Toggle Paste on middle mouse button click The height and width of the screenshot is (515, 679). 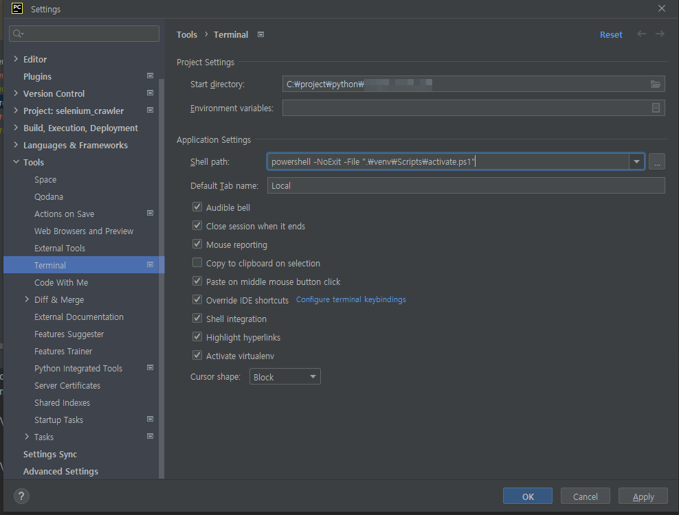click(x=197, y=282)
